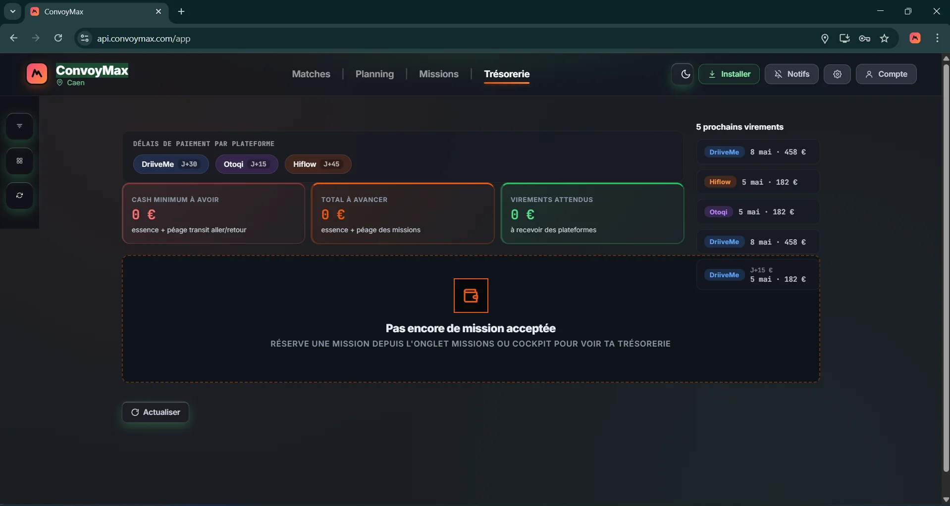Click the password key icon
Screen dimensions: 950x506
865,39
